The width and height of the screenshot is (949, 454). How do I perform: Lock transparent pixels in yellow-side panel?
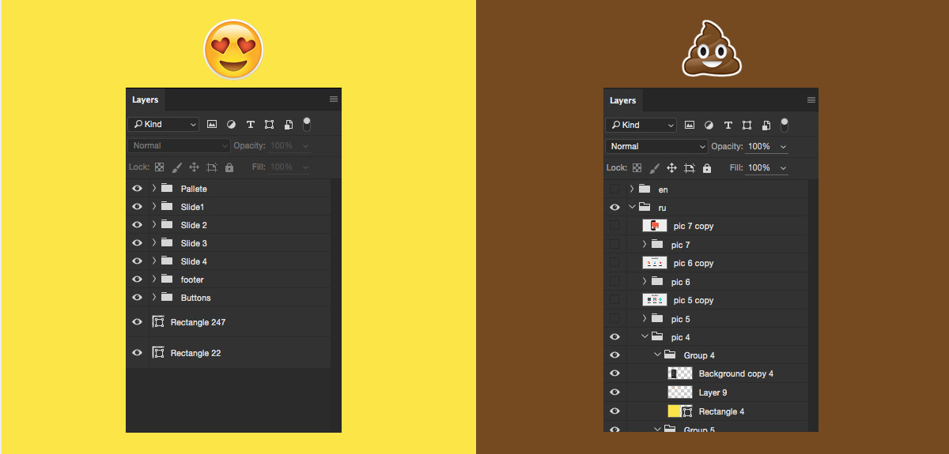pos(159,167)
